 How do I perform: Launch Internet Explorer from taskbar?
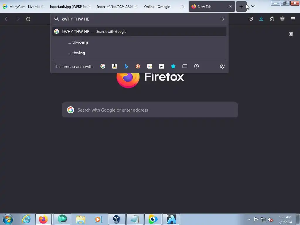pos(26,219)
